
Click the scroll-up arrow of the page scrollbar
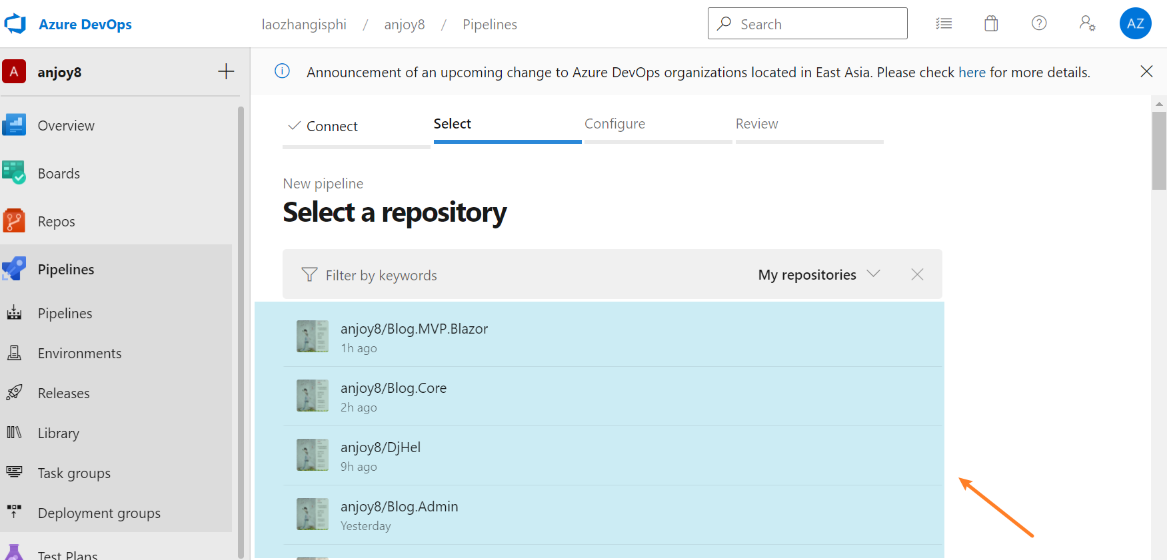click(1159, 103)
